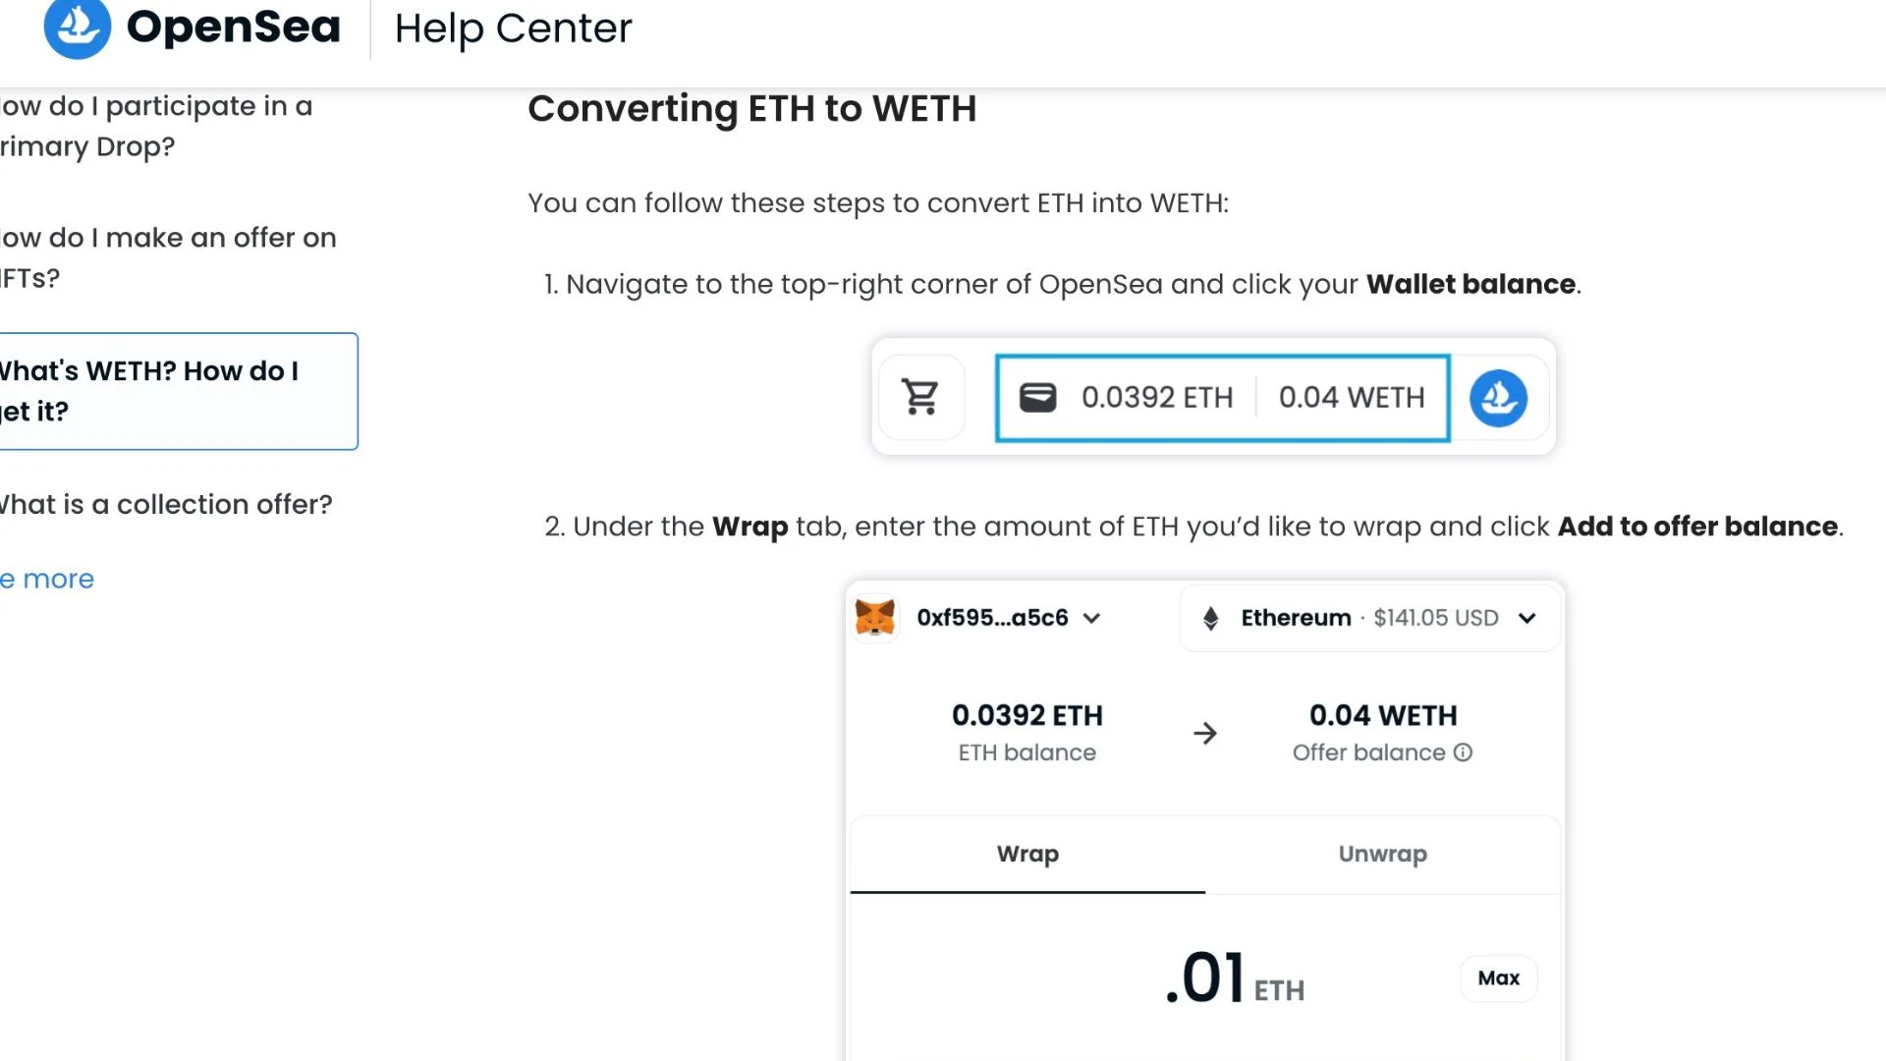Click the OpenSea sailboat logo
The width and height of the screenshot is (1886, 1061).
pyautogui.click(x=77, y=27)
